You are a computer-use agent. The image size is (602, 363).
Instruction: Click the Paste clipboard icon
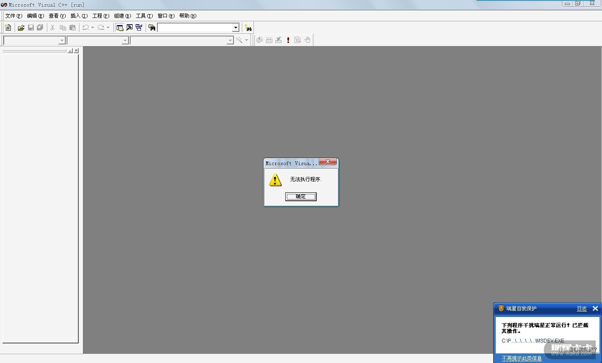72,28
